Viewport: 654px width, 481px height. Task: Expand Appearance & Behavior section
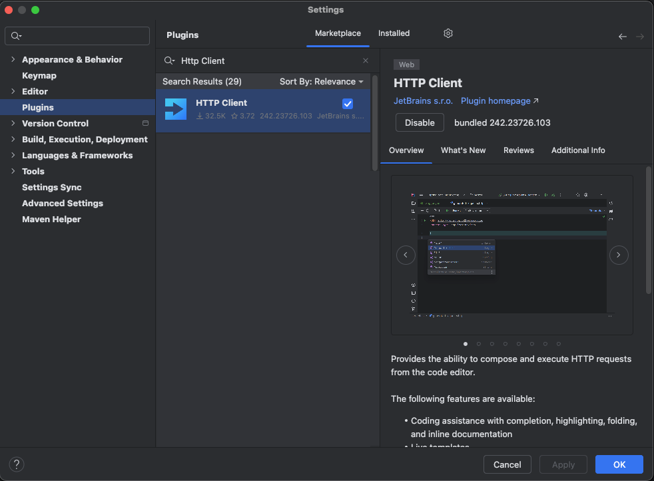13,59
